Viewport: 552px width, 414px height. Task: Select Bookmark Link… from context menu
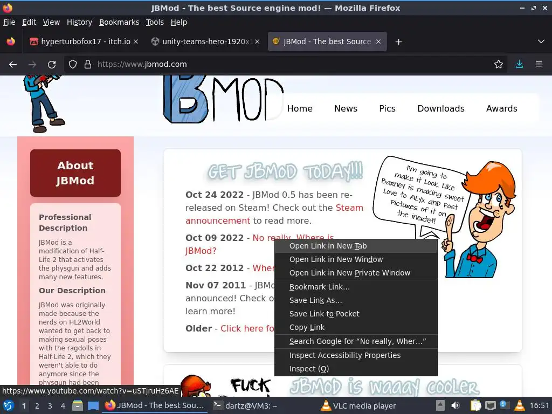coord(356,287)
